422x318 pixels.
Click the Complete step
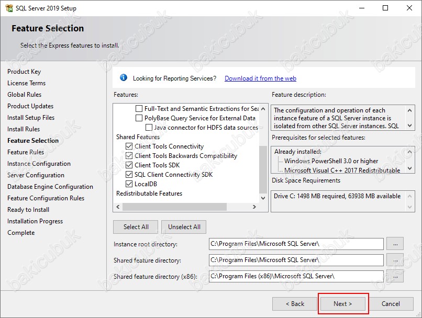[21, 233]
